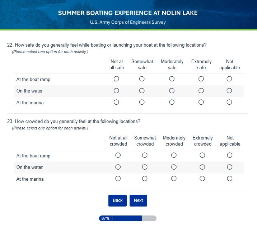
Task: Select 'Extremely safe' for the boat ramp
Action: (x=201, y=79)
